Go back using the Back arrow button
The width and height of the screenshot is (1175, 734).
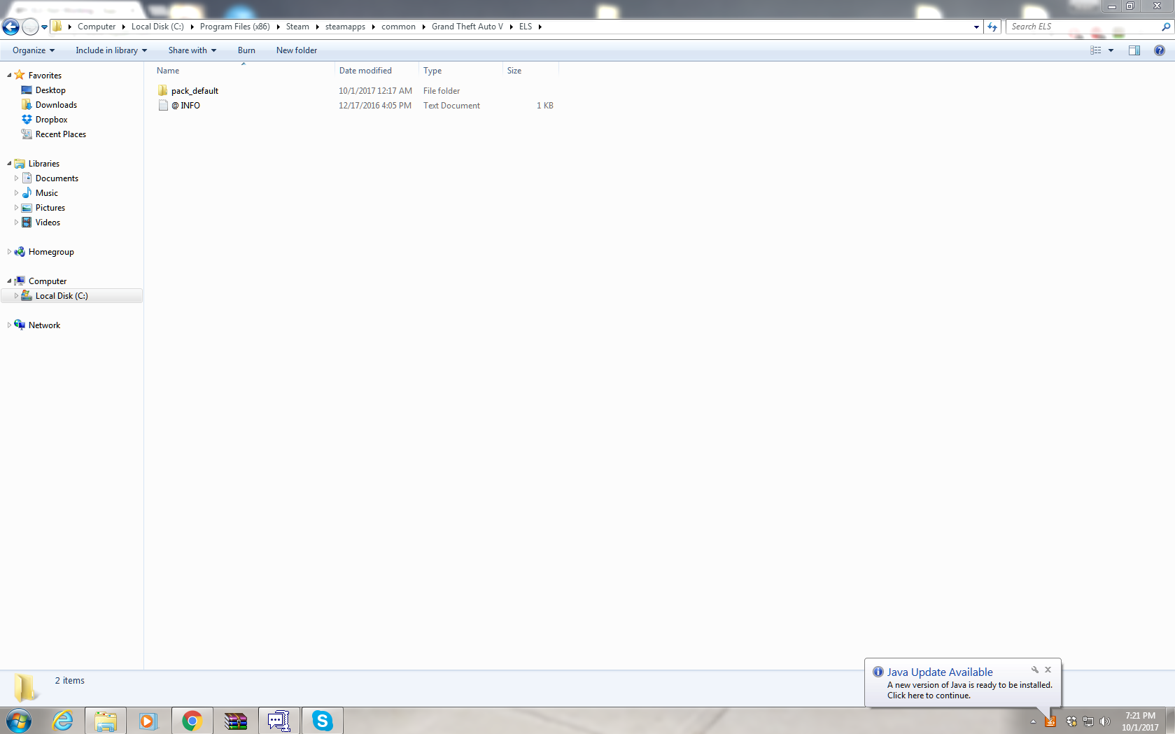[10, 27]
